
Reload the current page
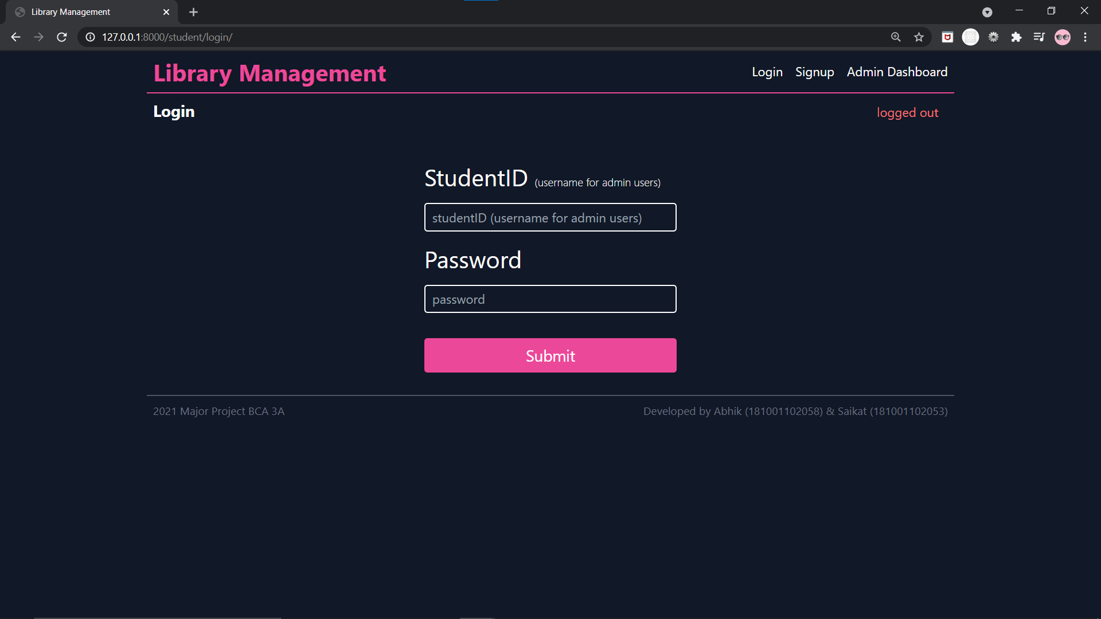(62, 37)
